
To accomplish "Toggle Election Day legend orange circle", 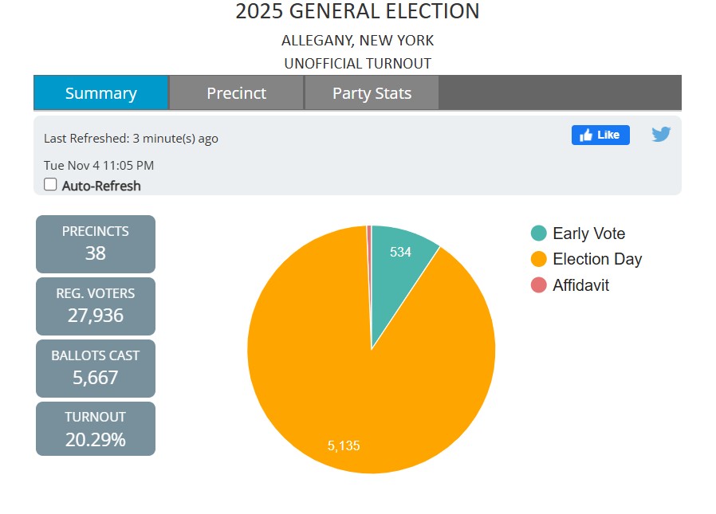I will (539, 259).
